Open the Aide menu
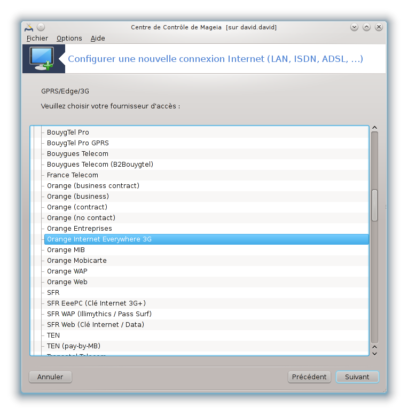 98,38
